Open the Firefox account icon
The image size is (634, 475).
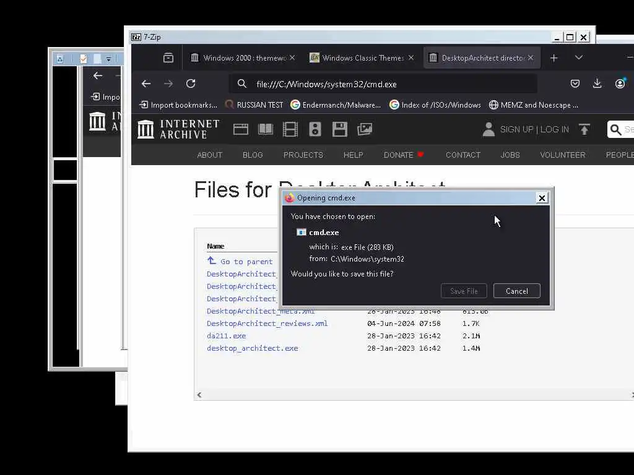[620, 83]
